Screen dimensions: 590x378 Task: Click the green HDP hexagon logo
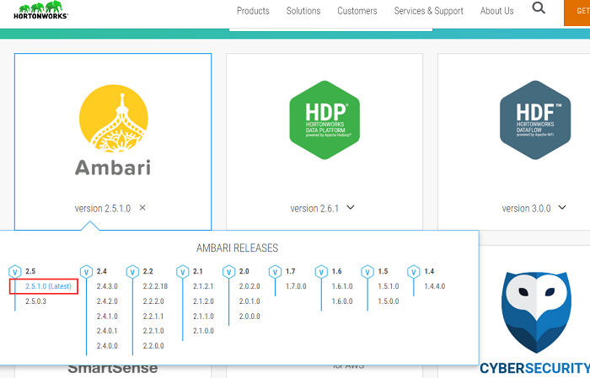(324, 120)
